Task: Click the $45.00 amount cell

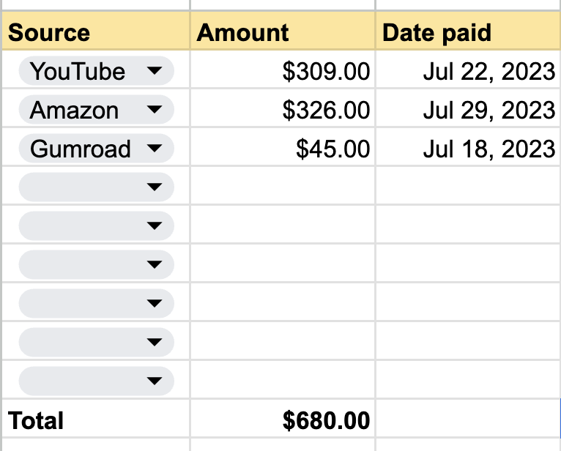Action: (283, 149)
